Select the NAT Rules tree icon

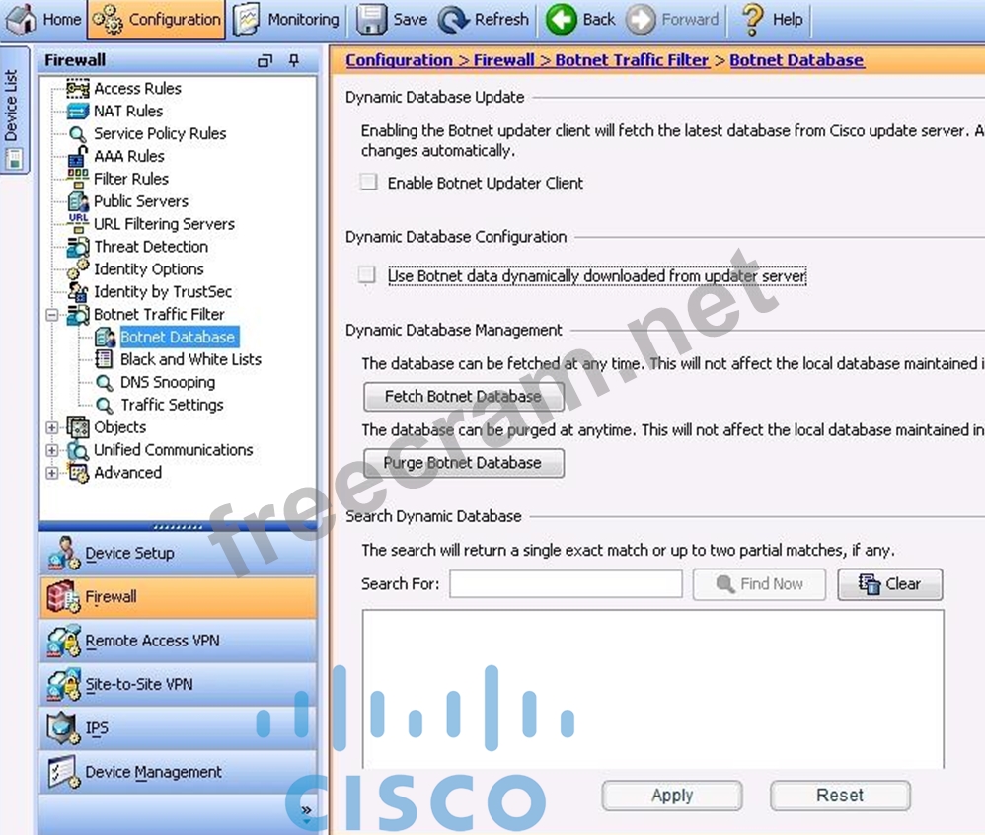click(x=78, y=111)
